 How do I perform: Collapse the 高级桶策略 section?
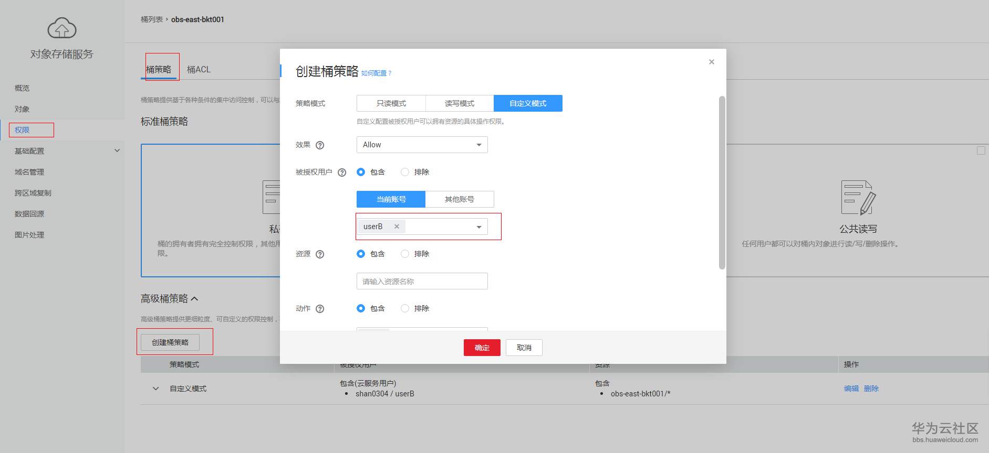(x=194, y=299)
